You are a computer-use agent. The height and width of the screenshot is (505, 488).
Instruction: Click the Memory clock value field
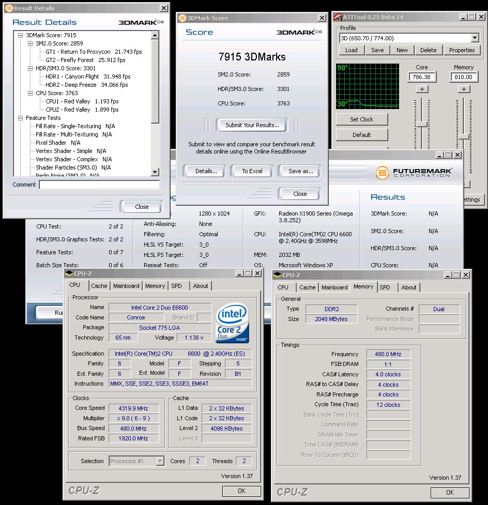coord(464,77)
